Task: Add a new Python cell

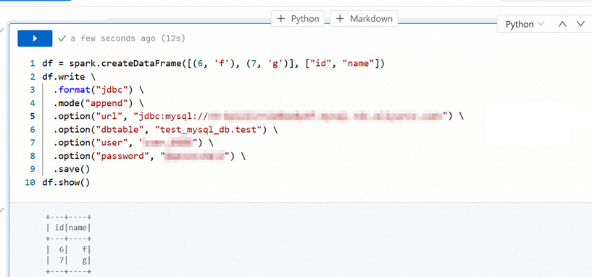Action: coord(298,19)
